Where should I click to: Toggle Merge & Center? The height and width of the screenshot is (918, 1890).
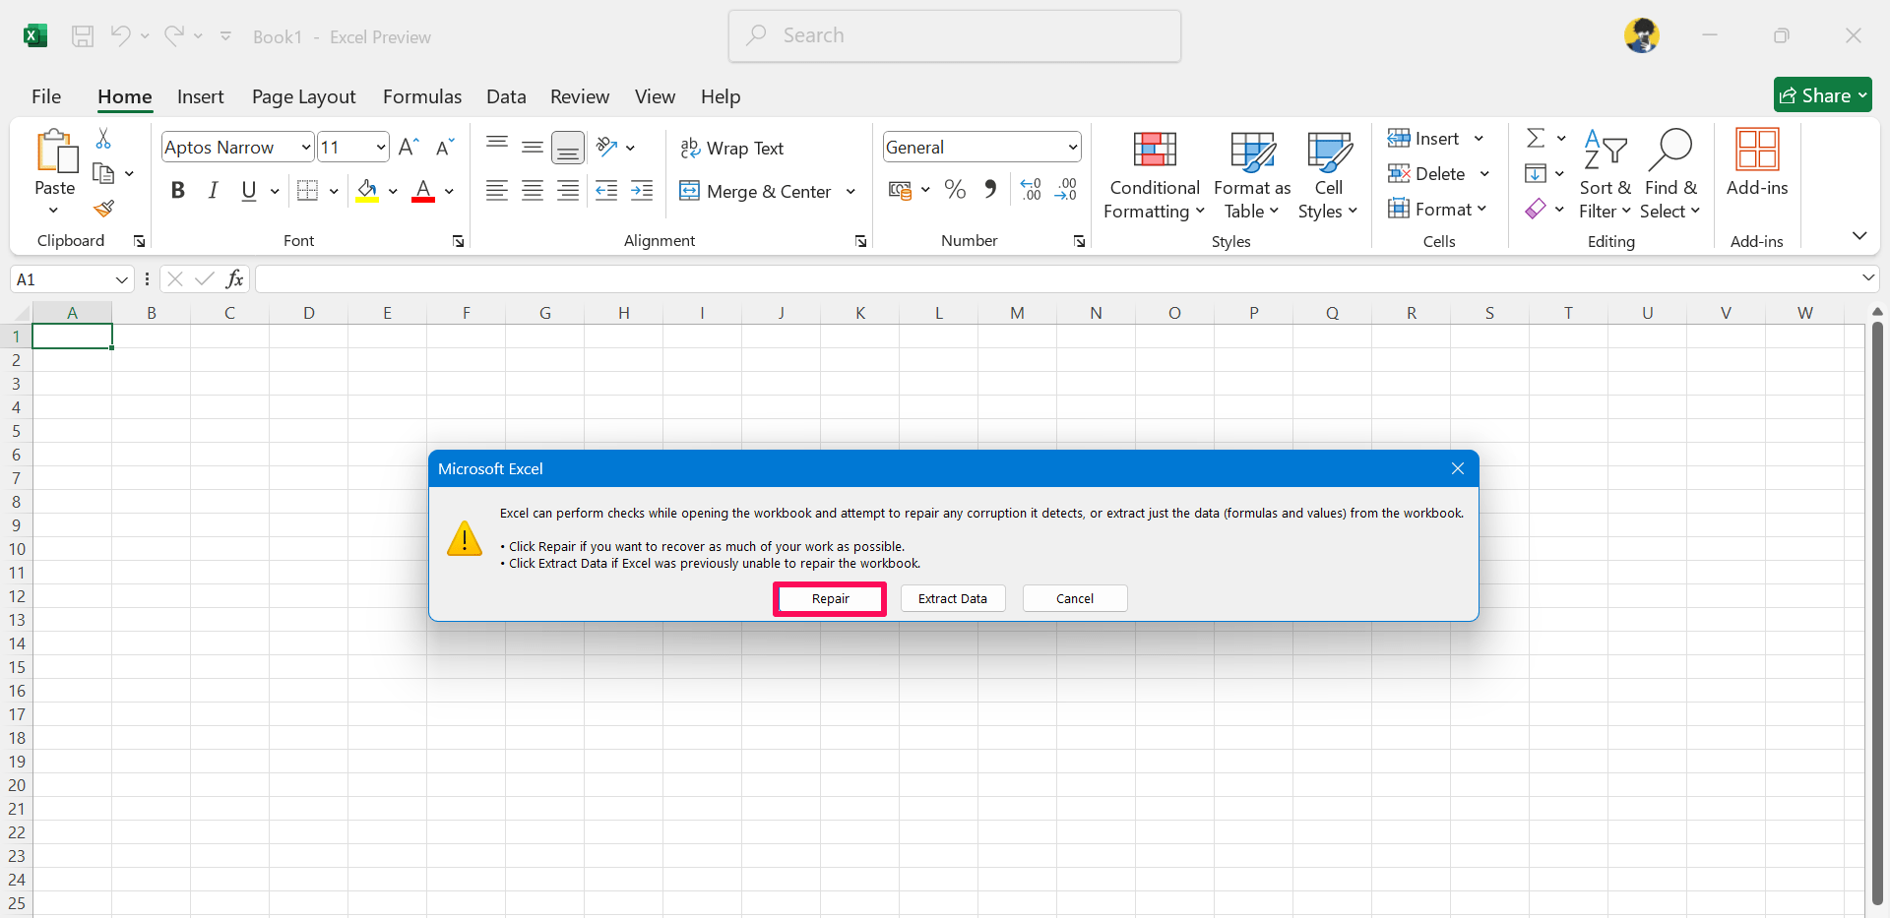(x=756, y=192)
